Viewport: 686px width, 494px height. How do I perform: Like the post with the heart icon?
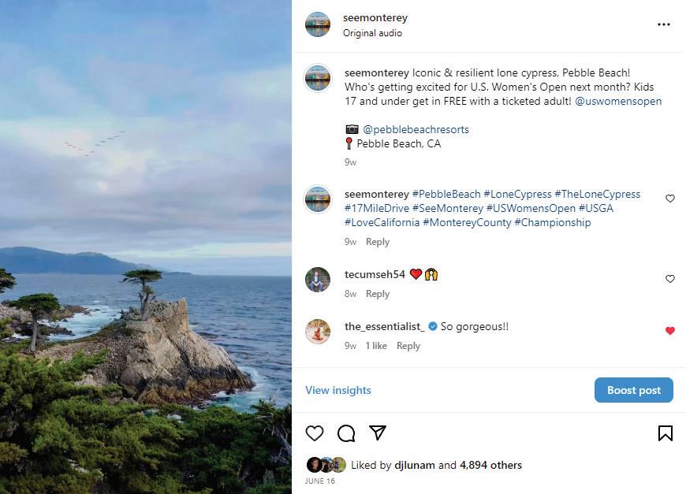[315, 433]
